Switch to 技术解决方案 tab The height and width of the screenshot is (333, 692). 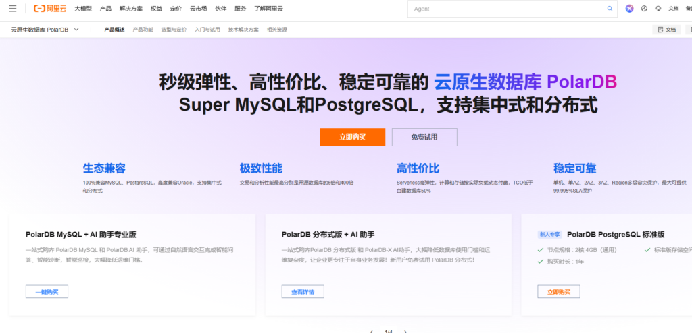point(243,30)
